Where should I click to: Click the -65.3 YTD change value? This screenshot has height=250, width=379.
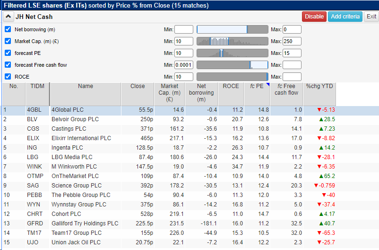(326, 233)
